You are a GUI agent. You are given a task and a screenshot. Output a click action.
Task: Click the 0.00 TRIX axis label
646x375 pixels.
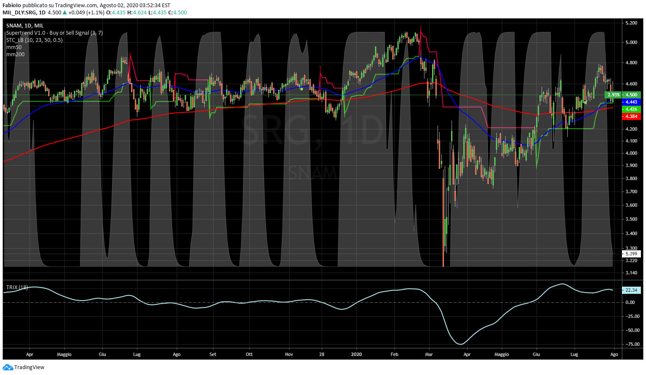630,302
